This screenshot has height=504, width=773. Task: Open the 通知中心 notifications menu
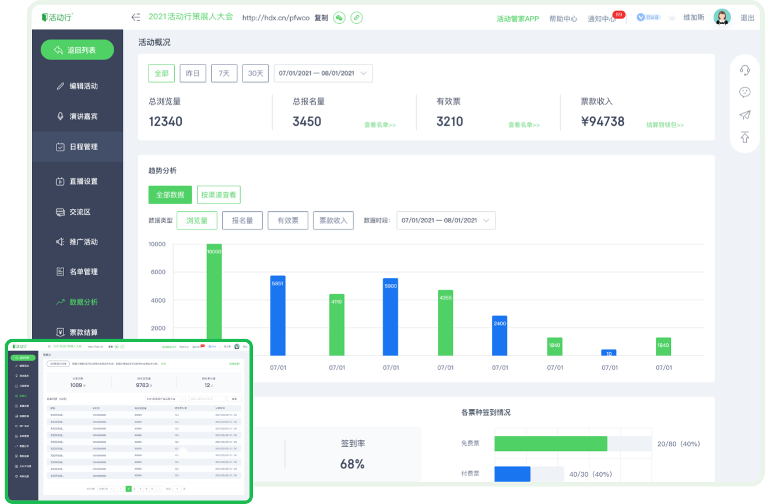point(602,19)
